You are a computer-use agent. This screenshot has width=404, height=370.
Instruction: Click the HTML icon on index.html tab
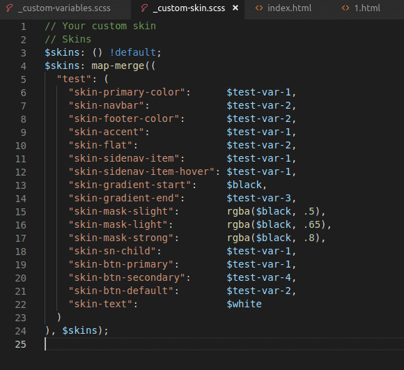[259, 8]
